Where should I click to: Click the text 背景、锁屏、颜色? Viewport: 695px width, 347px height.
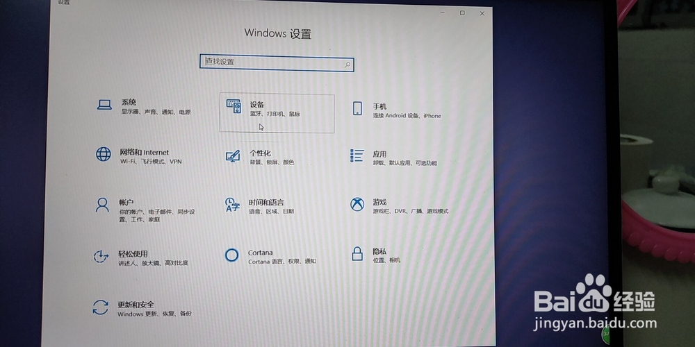(x=271, y=162)
